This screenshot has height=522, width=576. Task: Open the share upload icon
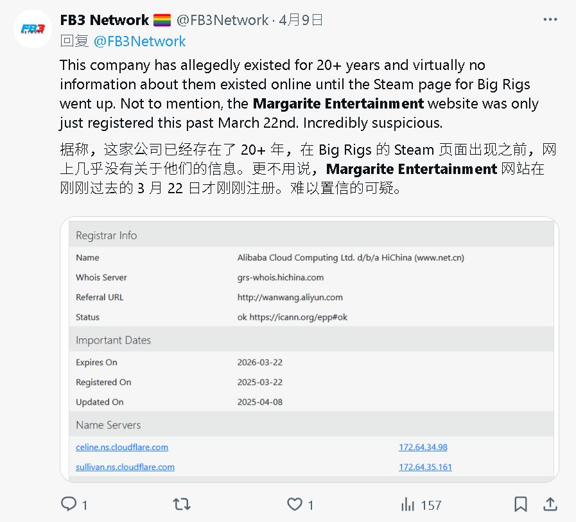click(x=550, y=504)
